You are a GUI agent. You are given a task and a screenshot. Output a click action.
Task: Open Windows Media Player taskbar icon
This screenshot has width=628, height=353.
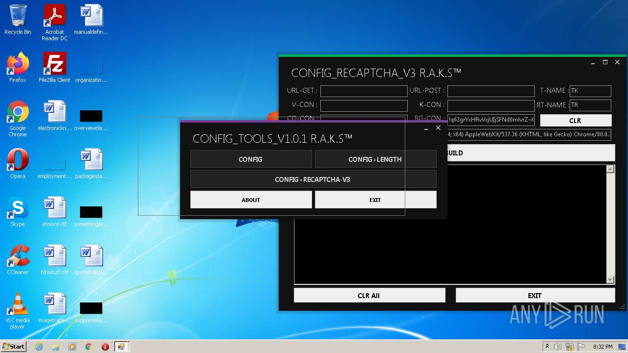72,347
